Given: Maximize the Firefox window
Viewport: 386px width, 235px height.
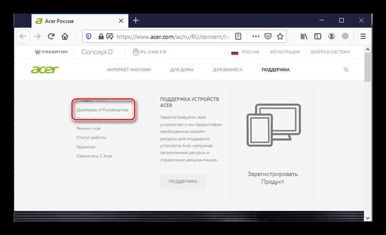Looking at the screenshot, I should pyautogui.click(x=341, y=20).
